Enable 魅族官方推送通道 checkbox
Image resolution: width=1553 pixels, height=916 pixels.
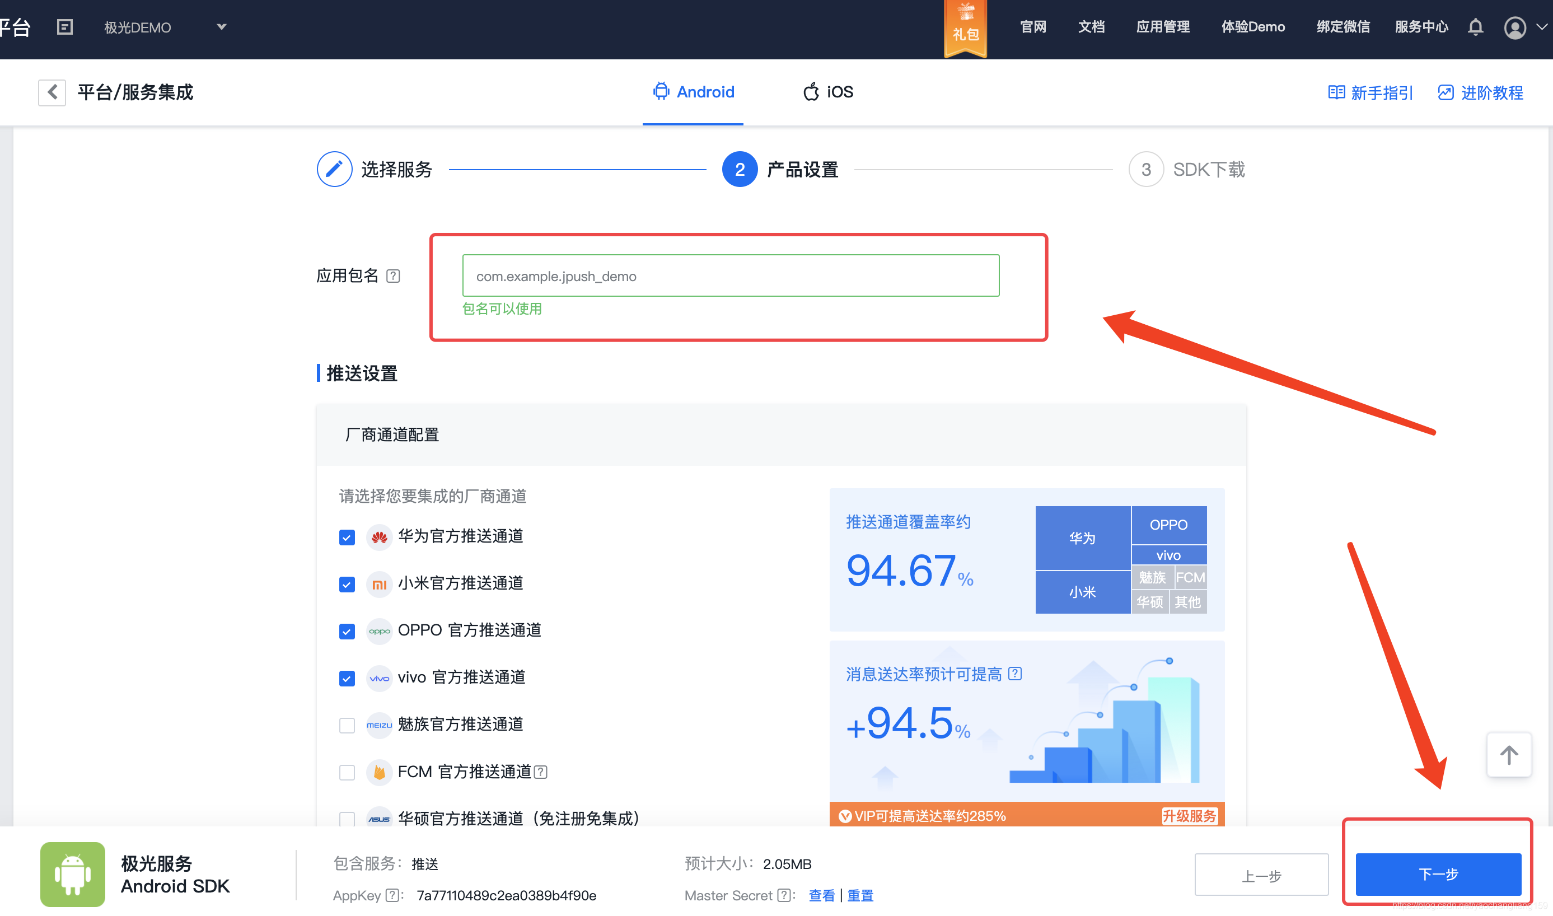point(347,725)
